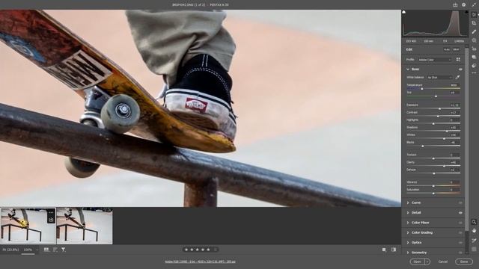The height and width of the screenshot is (269, 479).
Task: Select the Healing brush tool icon
Action: (474, 31)
